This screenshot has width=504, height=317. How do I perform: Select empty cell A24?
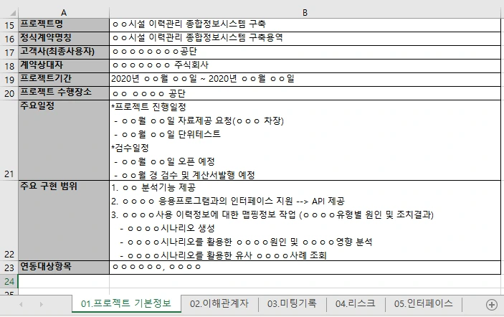tap(64, 281)
